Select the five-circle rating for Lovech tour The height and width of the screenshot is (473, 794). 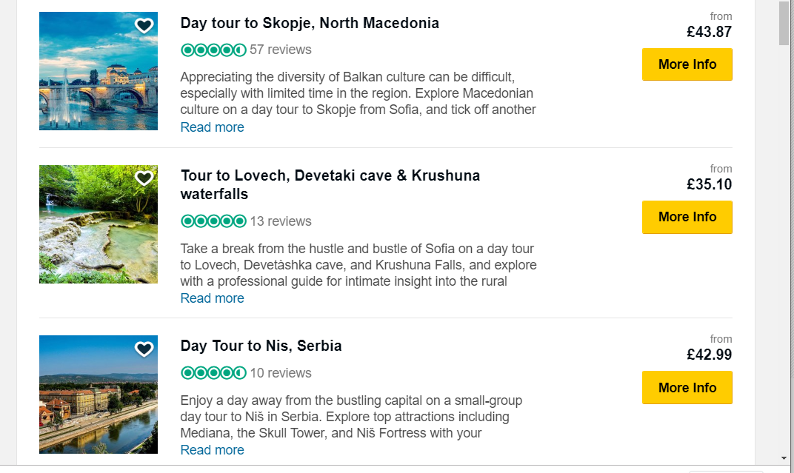pos(214,221)
